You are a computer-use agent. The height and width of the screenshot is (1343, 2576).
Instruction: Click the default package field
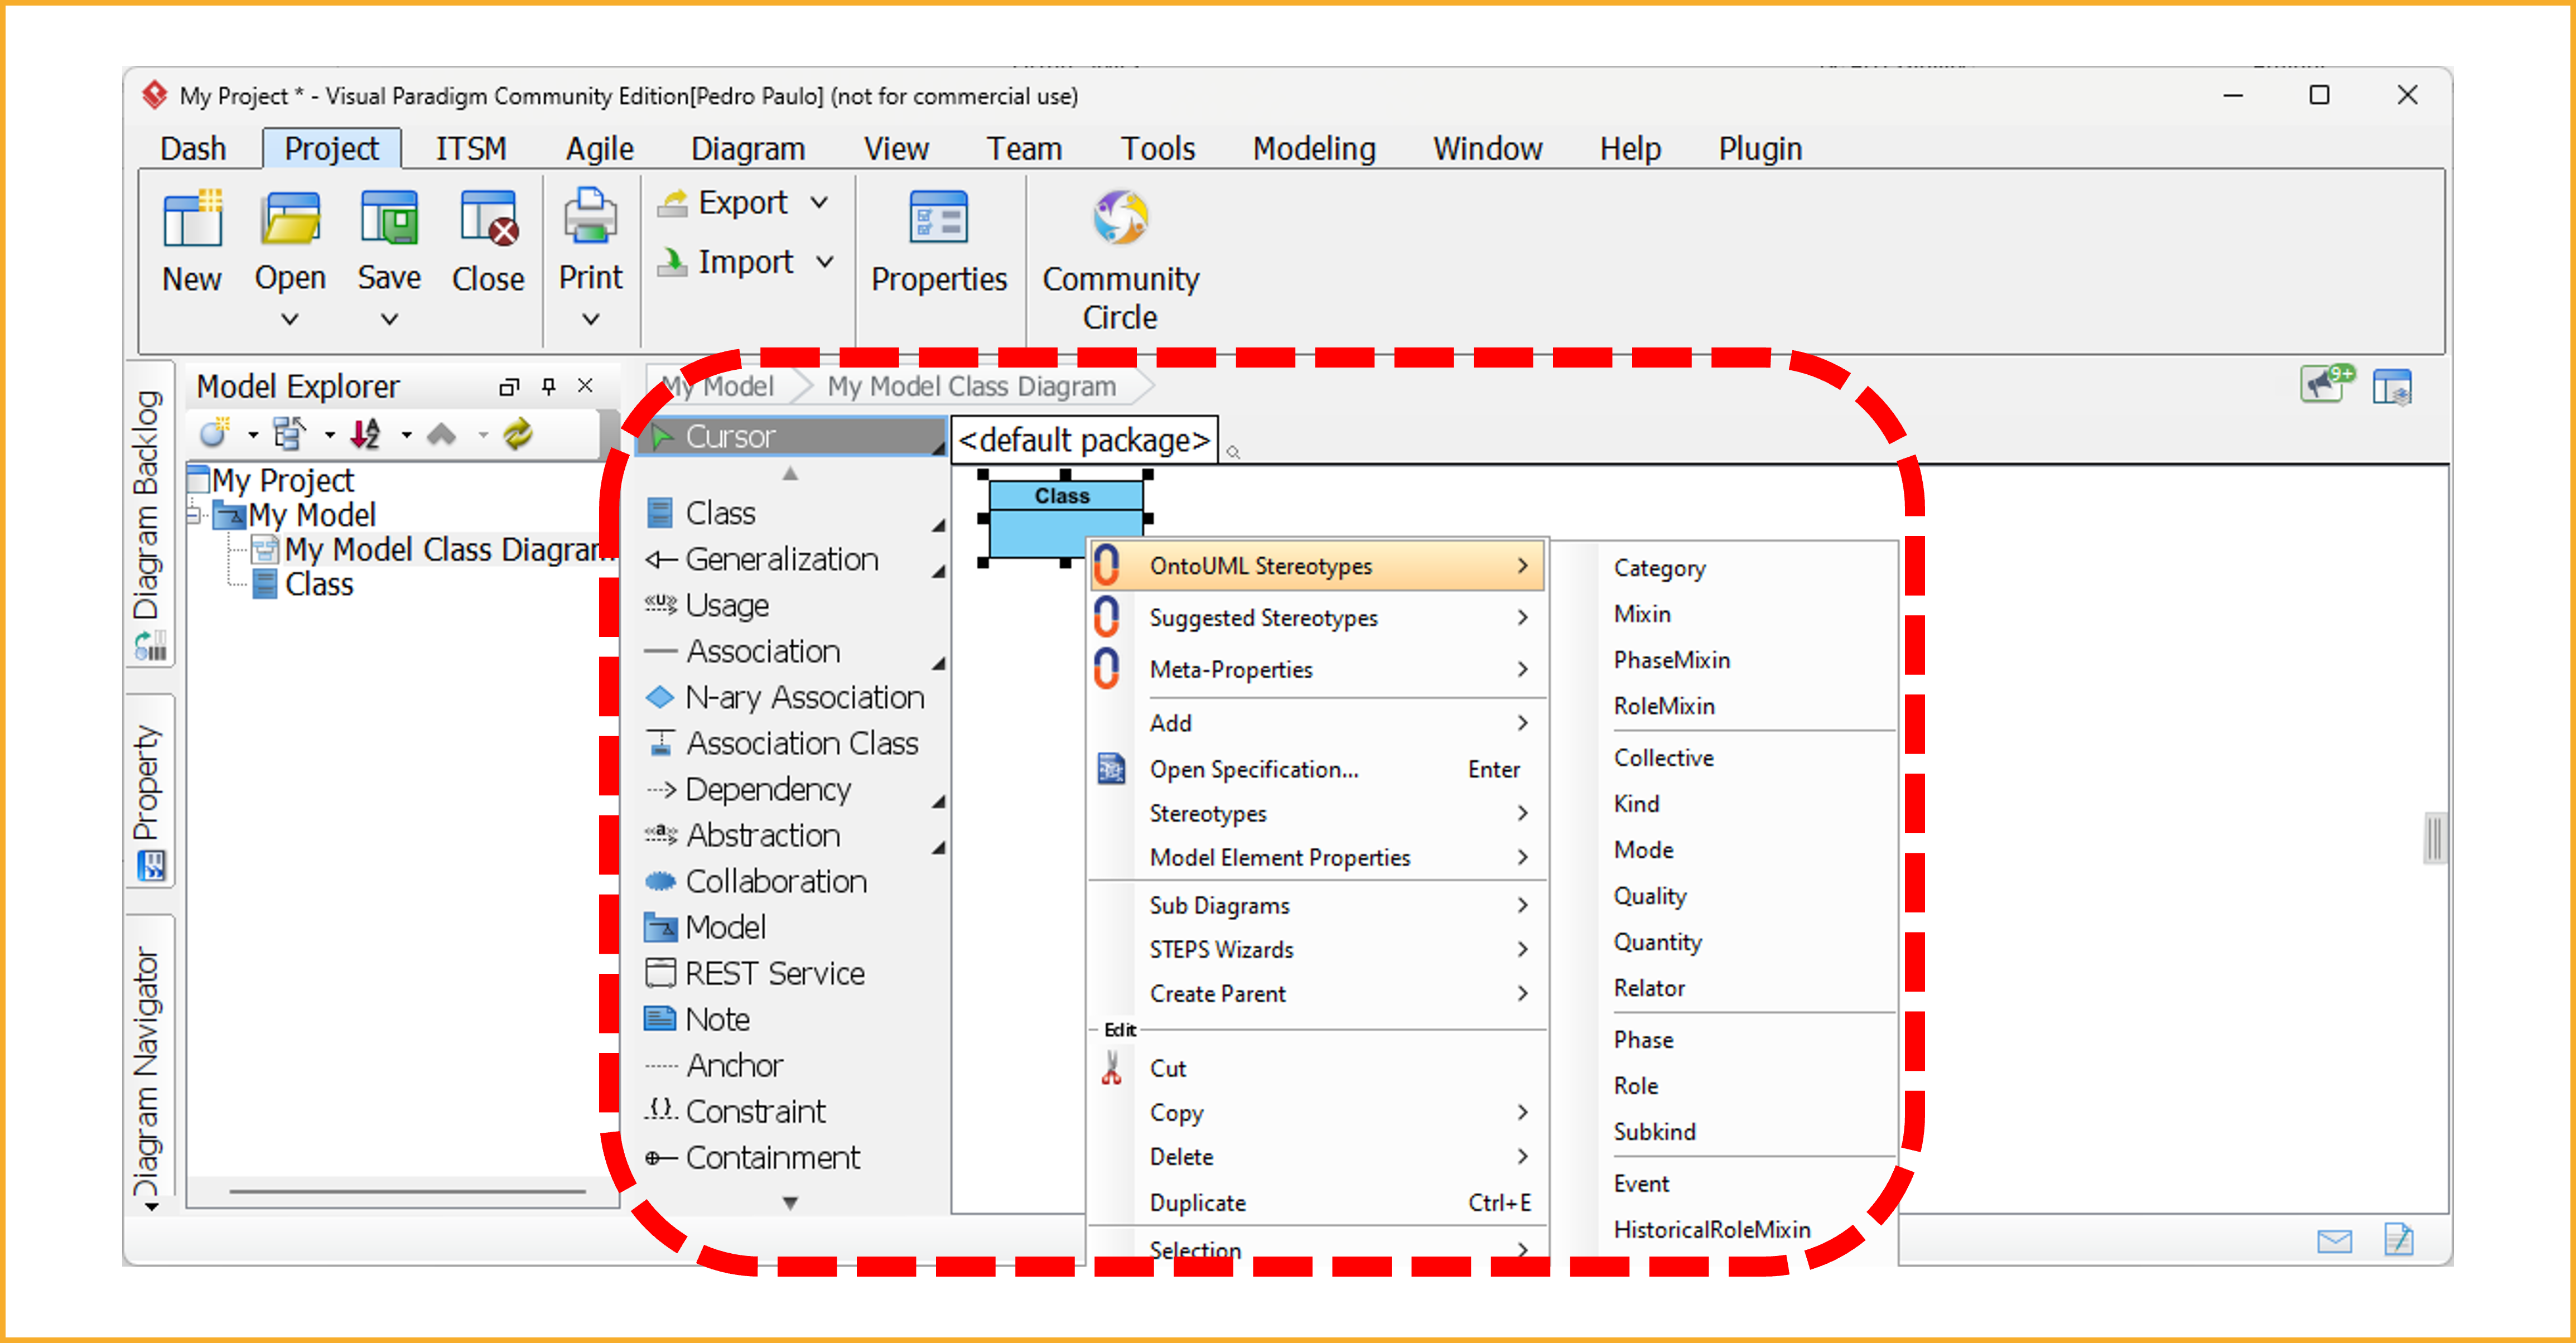(x=1084, y=440)
